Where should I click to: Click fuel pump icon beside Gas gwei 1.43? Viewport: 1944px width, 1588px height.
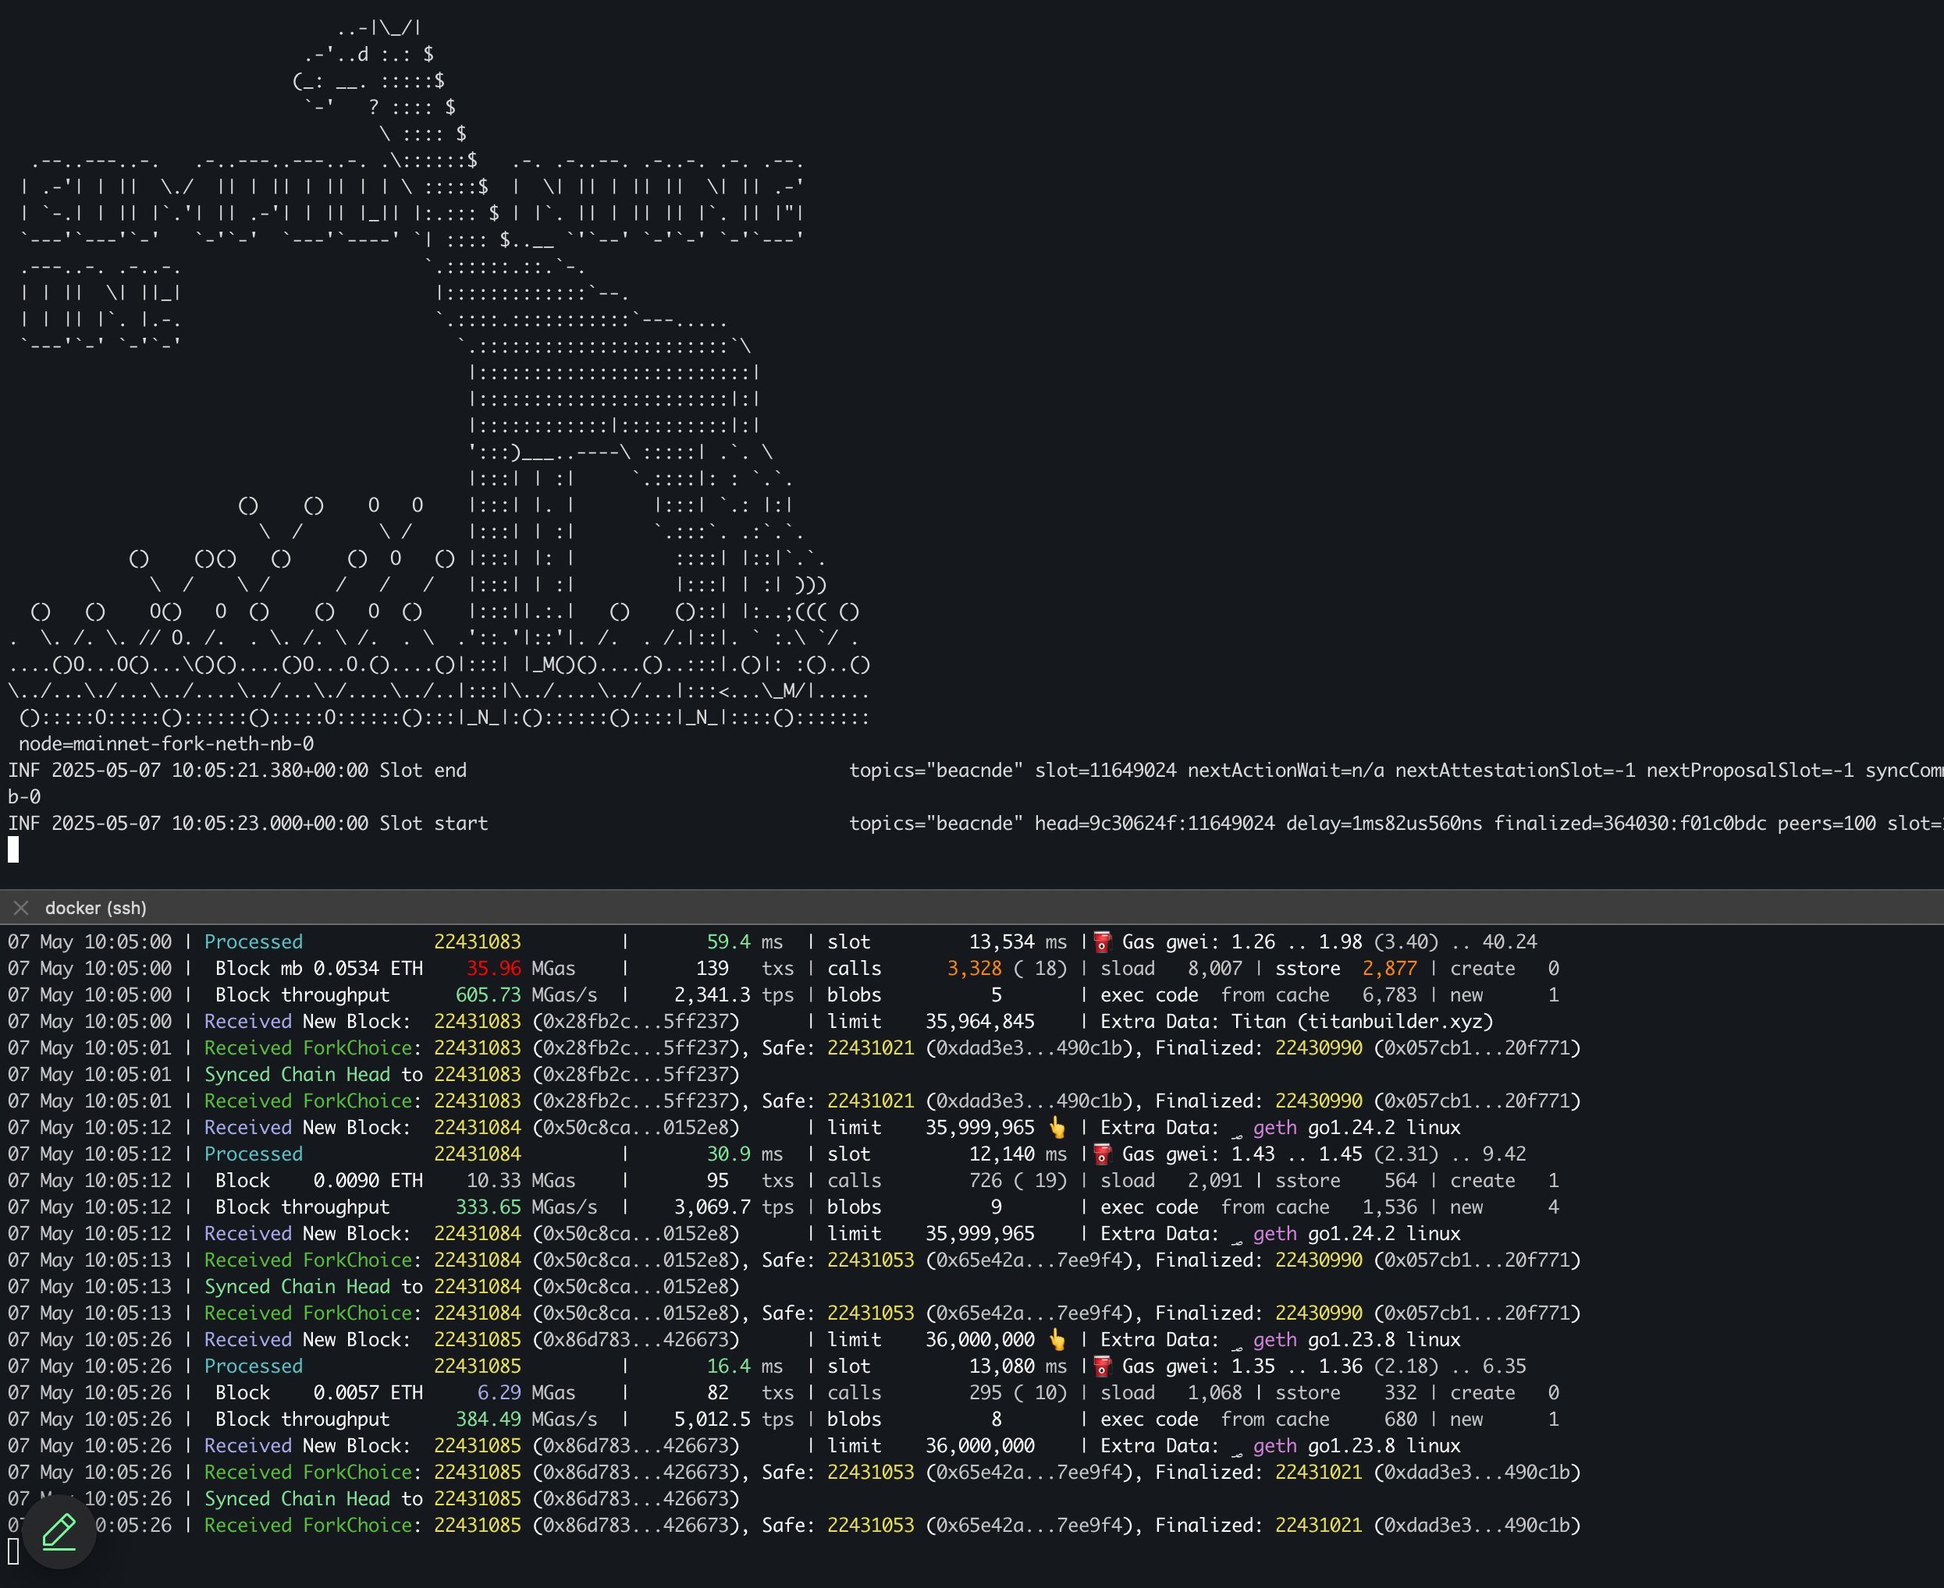pos(1102,1154)
